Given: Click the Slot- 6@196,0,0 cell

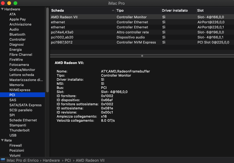Looking at the screenshot, I should (x=211, y=32).
